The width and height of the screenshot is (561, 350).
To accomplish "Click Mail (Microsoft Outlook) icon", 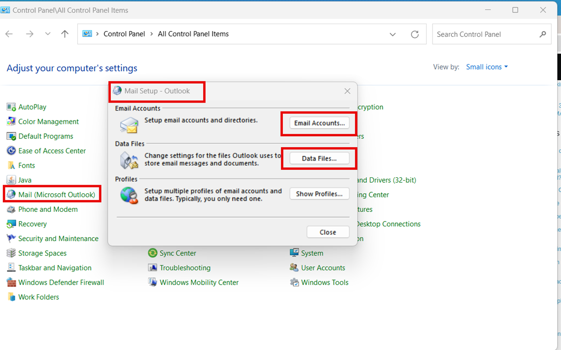I will pyautogui.click(x=11, y=195).
